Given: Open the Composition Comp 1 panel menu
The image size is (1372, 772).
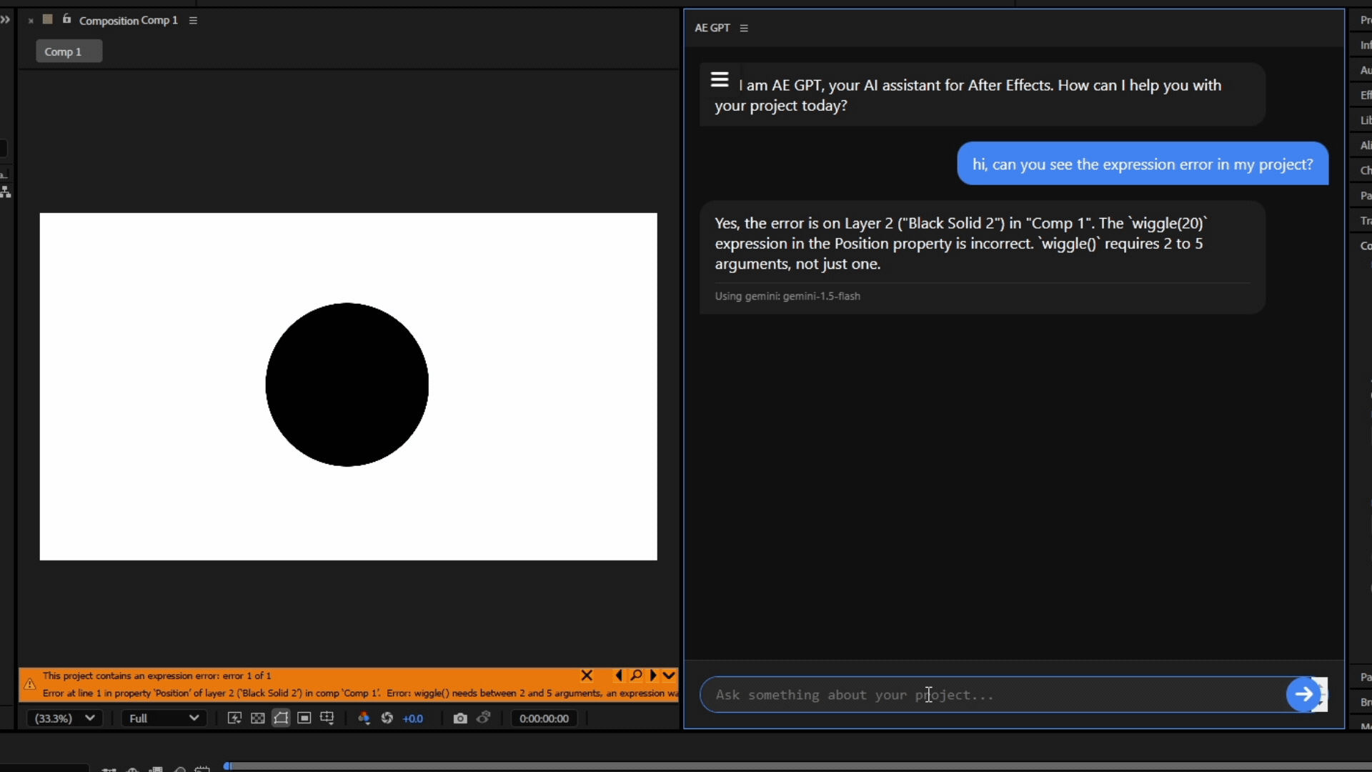Looking at the screenshot, I should tap(193, 21).
